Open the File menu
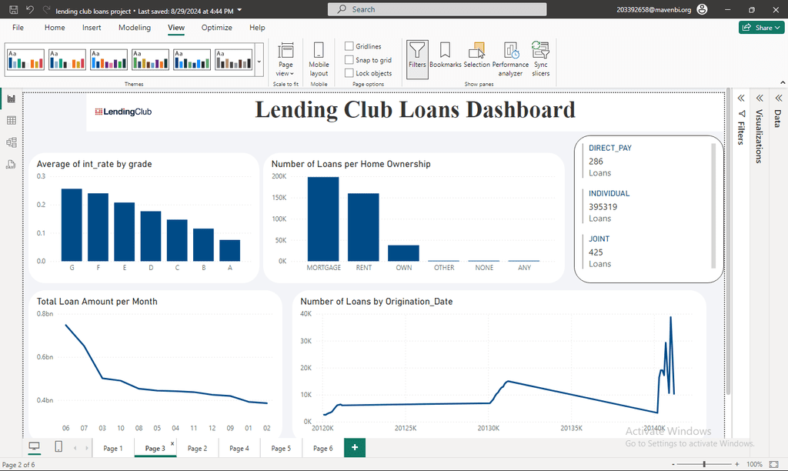The image size is (788, 471). (18, 28)
